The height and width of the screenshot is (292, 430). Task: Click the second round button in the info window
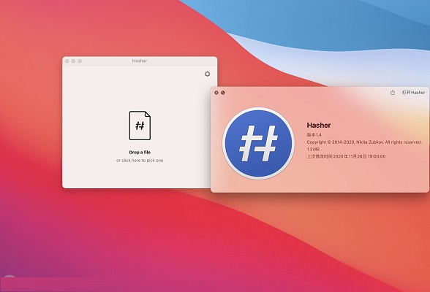pyautogui.click(x=223, y=93)
